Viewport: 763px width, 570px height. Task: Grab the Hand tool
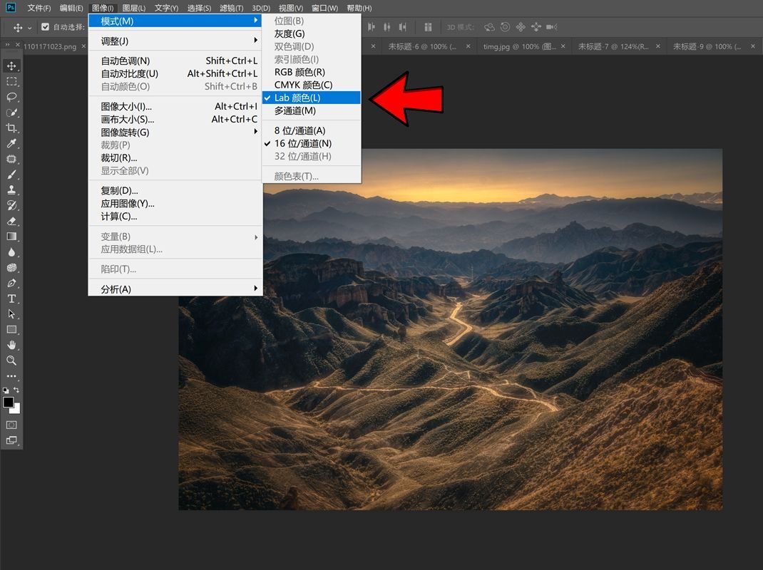coord(11,345)
